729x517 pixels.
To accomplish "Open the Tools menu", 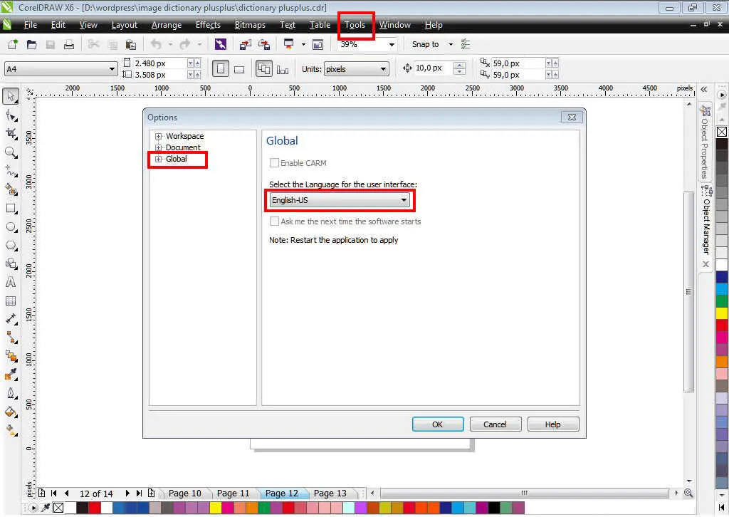I will [355, 25].
